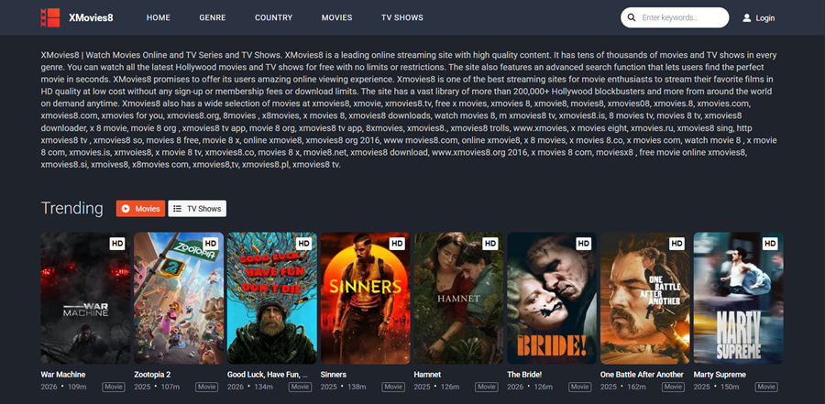Image resolution: width=825 pixels, height=404 pixels.
Task: Click the search magnifier icon
Action: click(632, 17)
